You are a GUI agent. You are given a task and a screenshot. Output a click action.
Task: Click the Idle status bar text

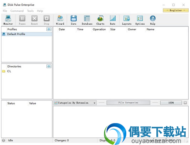point(10,140)
